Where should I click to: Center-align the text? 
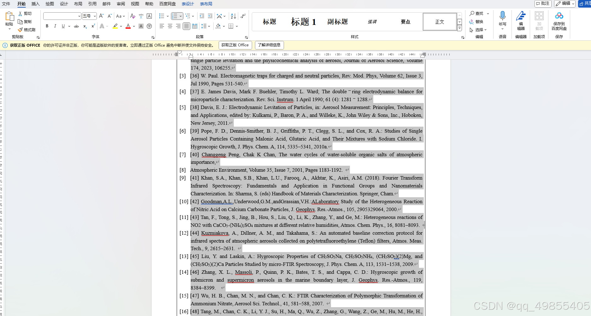click(170, 26)
